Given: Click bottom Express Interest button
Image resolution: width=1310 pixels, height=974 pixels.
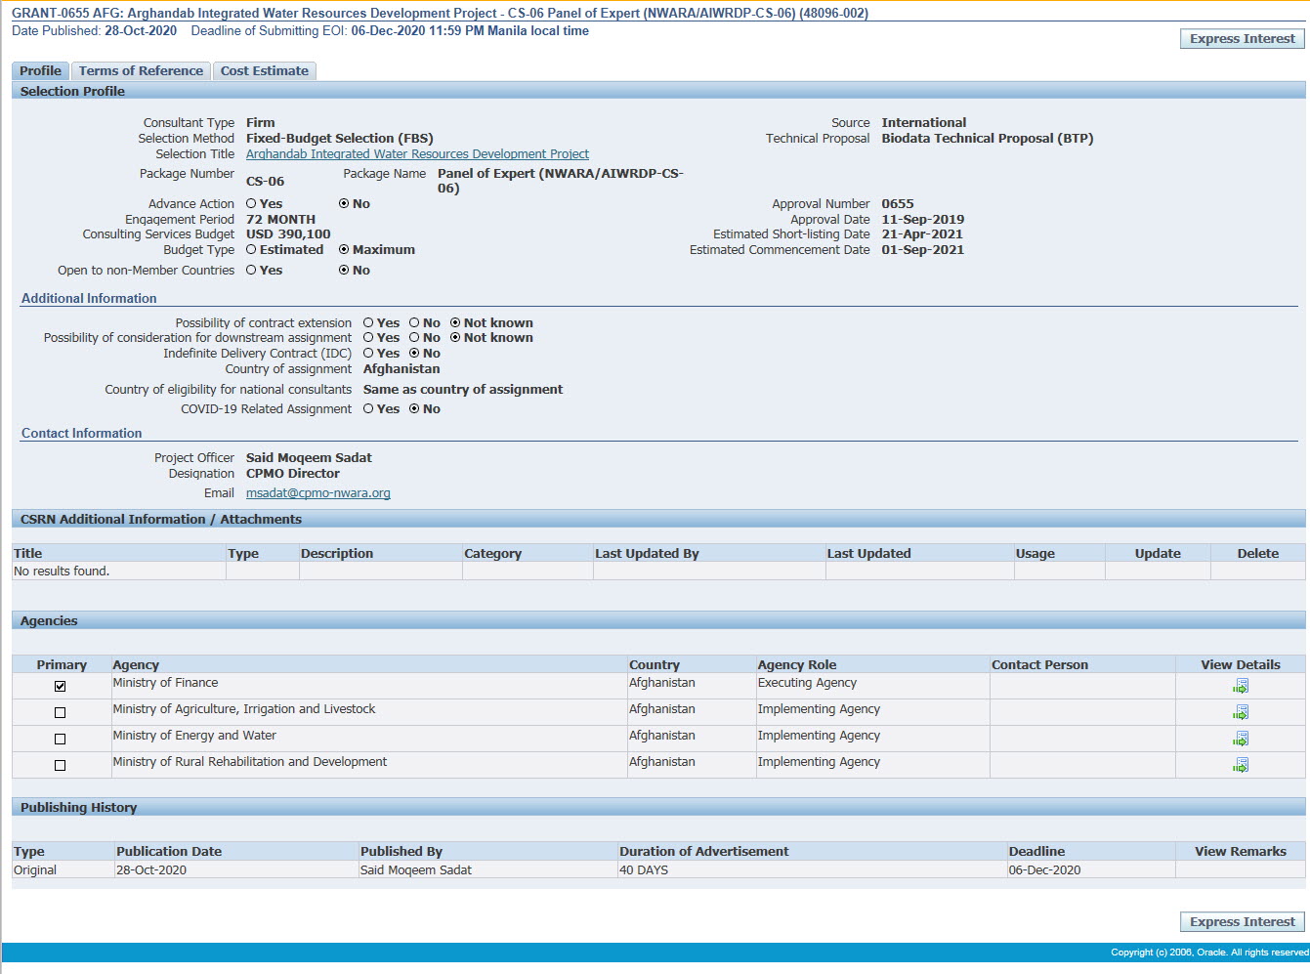Looking at the screenshot, I should 1242,921.
